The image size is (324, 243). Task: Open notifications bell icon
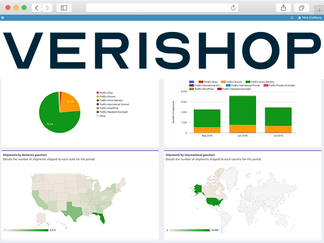point(292,17)
